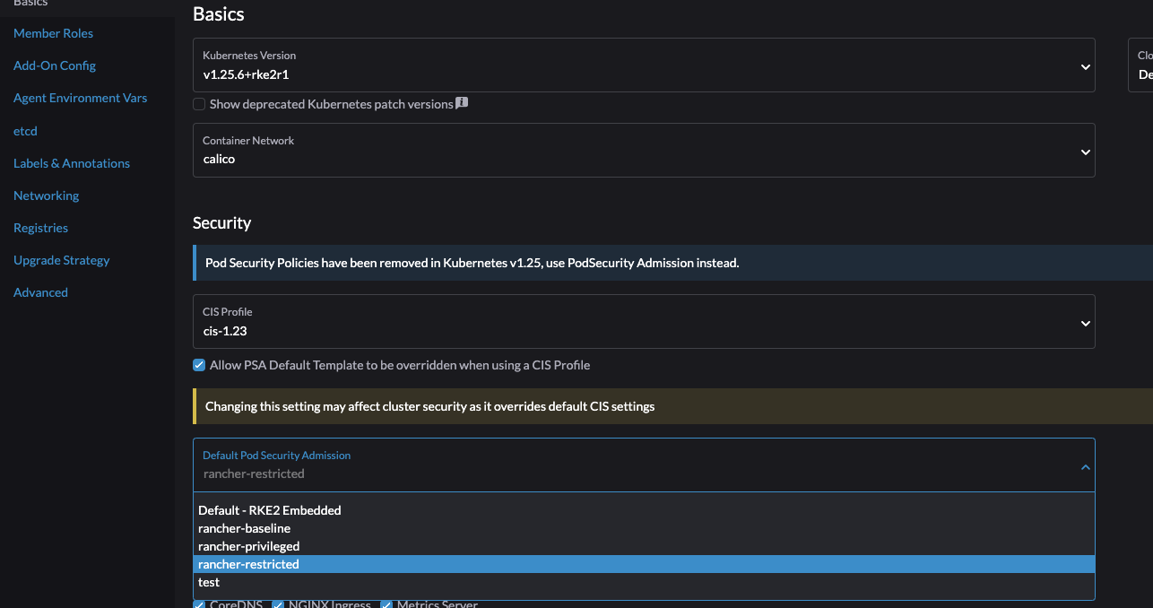Disable the NGINX Ingress checkbox
Image resolution: width=1153 pixels, height=608 pixels.
tap(278, 604)
